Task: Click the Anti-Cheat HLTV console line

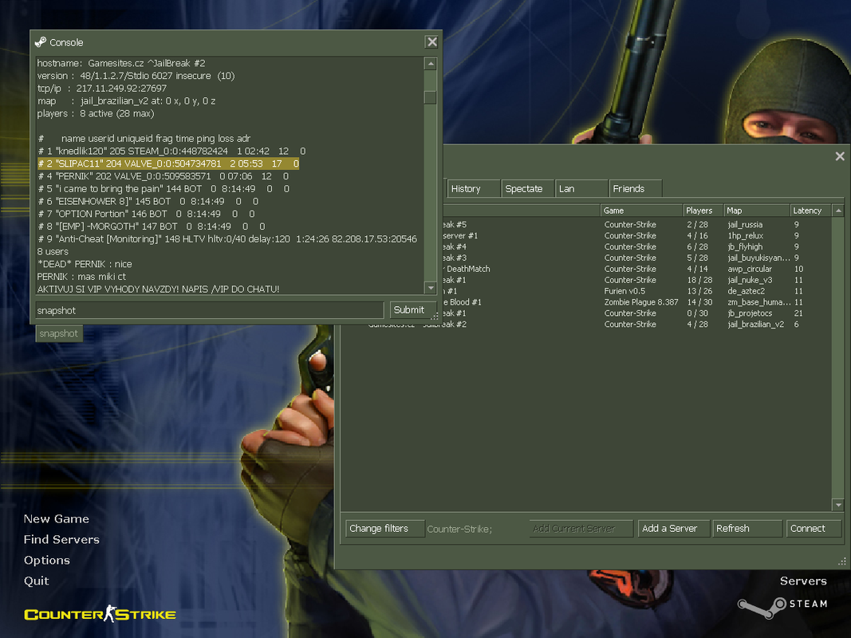Action: [x=227, y=238]
